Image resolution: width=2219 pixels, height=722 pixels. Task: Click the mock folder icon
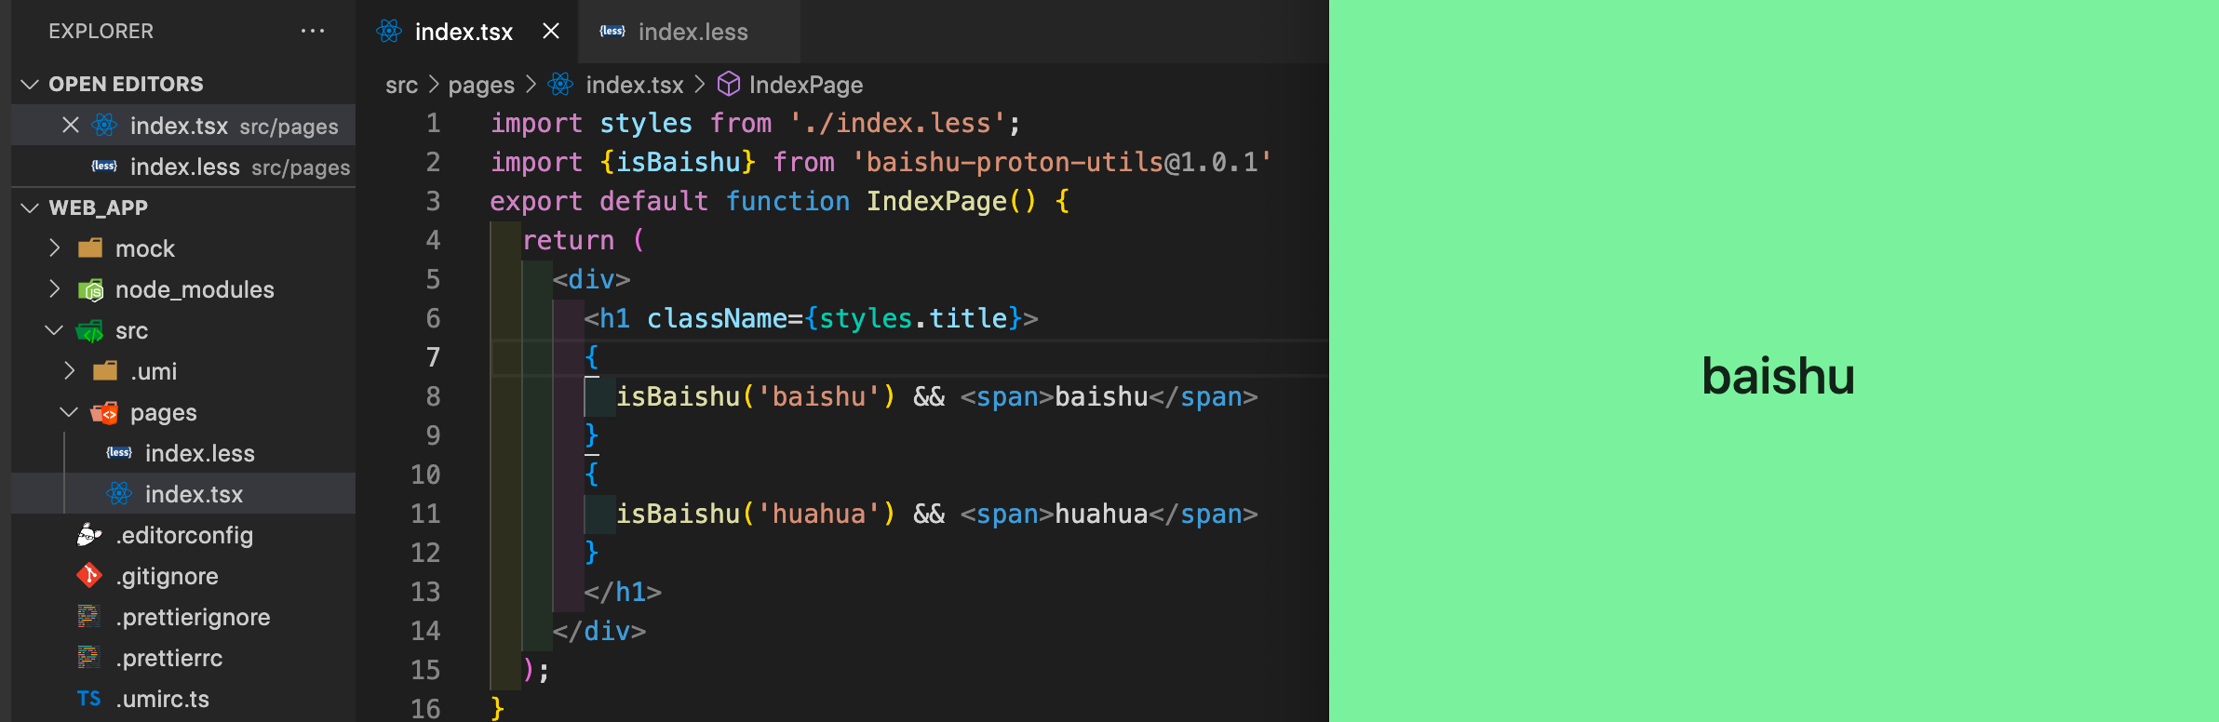pyautogui.click(x=90, y=247)
